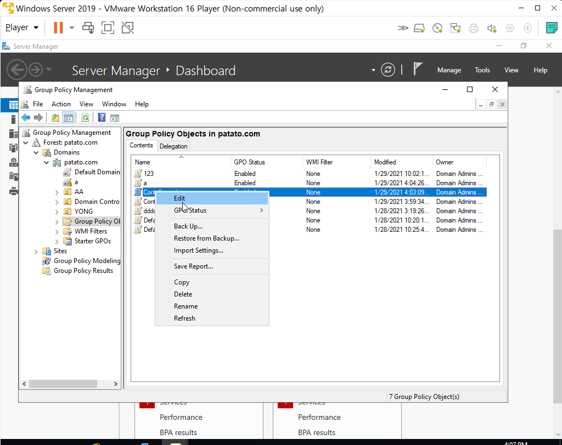Image resolution: width=562 pixels, height=445 pixels.
Task: Open the VMware Player dropdown menu
Action: 22,27
